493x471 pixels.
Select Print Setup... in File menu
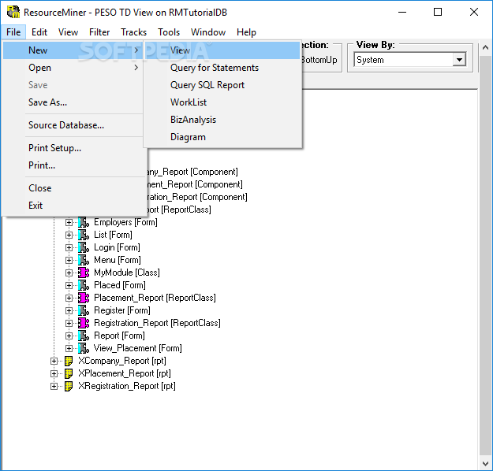[73, 148]
